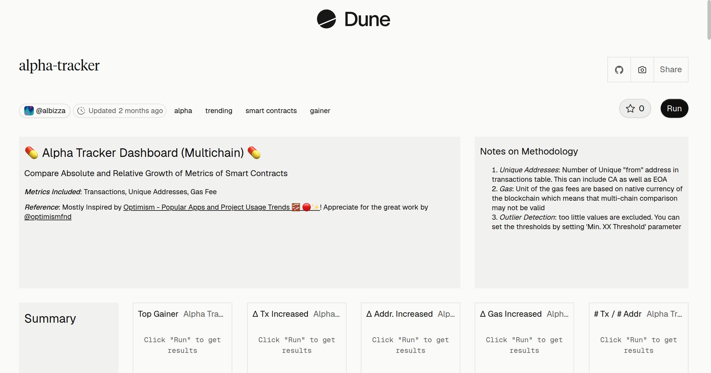711x373 pixels.
Task: Select the gainer tag
Action: pyautogui.click(x=320, y=111)
